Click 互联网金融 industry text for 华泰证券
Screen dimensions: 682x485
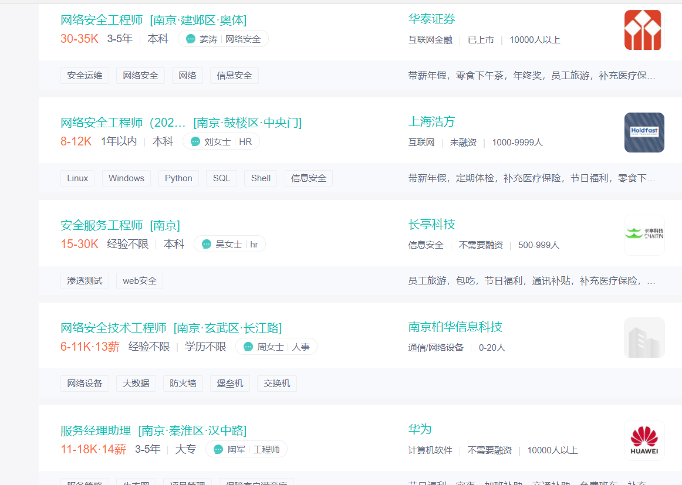coord(430,40)
